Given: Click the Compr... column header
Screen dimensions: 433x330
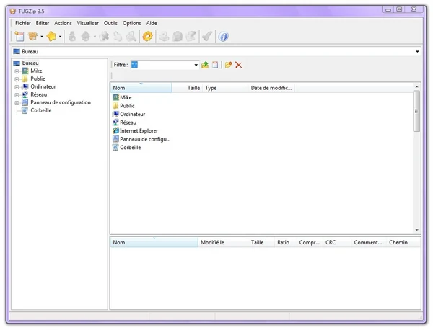Looking at the screenshot, I should (x=309, y=242).
